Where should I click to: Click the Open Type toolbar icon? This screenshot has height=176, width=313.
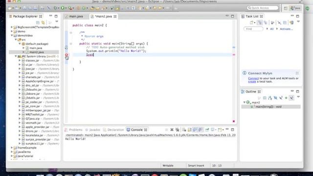(92, 8)
